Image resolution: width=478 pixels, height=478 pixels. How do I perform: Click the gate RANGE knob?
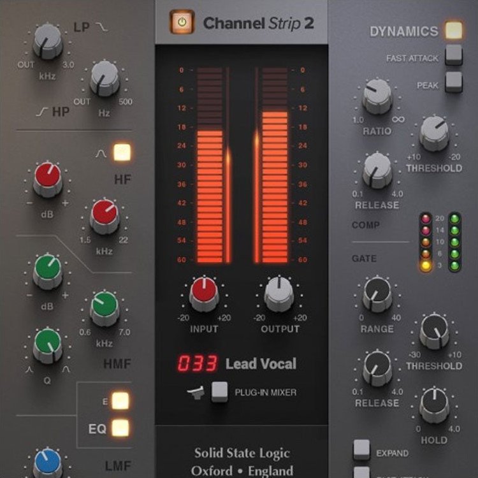[377, 294]
